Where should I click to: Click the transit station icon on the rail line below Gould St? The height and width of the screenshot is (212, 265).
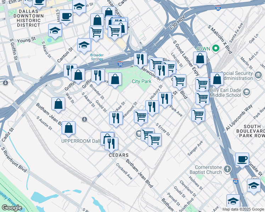(x=85, y=119)
